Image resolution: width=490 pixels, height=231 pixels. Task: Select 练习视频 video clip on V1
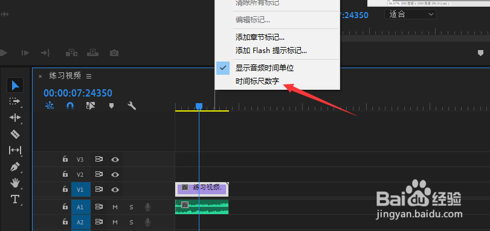202,189
